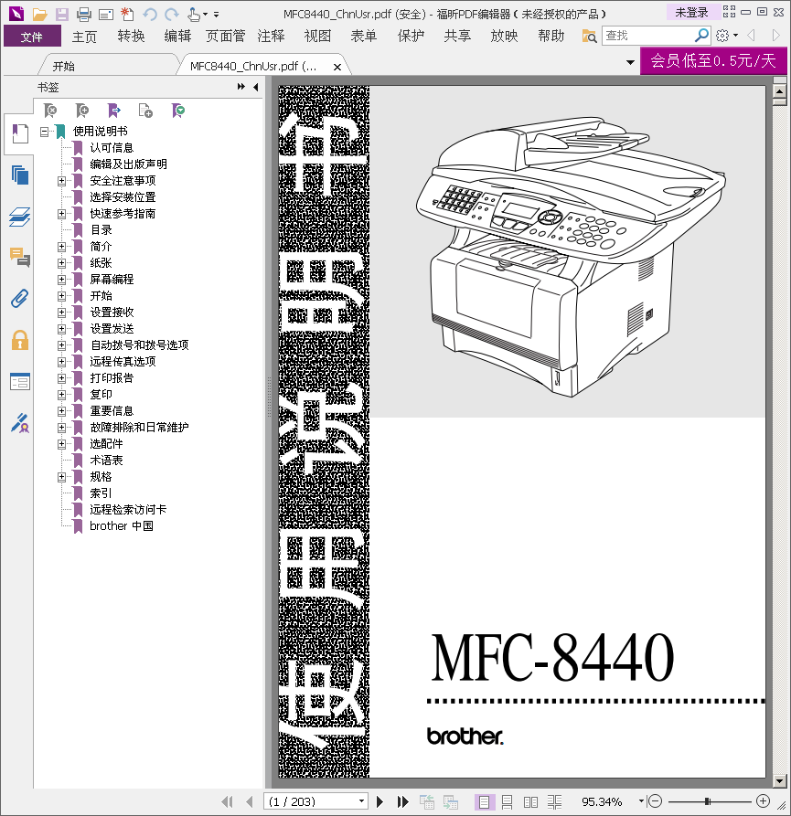The height and width of the screenshot is (816, 791).
Task: Open the tab list dropdown arrow
Action: pos(630,62)
